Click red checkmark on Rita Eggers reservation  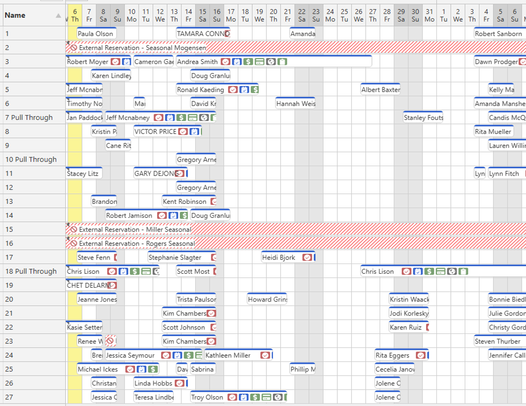(421, 355)
